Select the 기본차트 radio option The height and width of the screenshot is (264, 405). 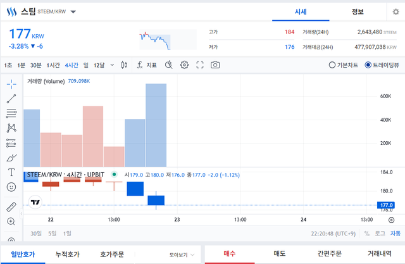coord(343,65)
